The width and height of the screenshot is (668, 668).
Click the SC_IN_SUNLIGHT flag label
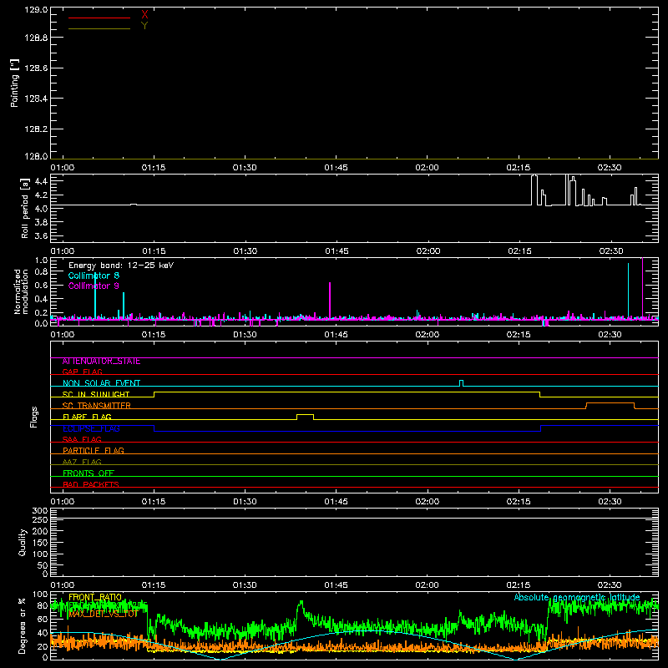coord(96,394)
